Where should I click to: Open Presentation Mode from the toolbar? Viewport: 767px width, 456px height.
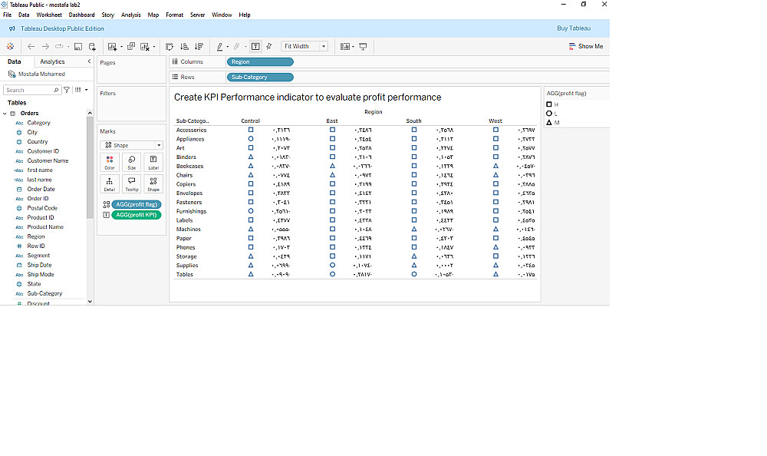pyautogui.click(x=363, y=47)
